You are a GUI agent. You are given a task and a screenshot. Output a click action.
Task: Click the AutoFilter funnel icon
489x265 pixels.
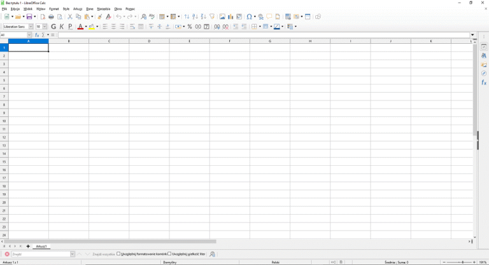212,17
